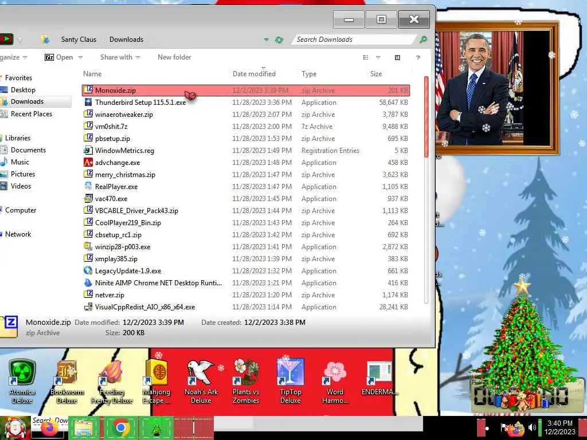This screenshot has height=440, width=587.
Task: Open Atomica Deluxe desktop shortcut
Action: [x=22, y=382]
